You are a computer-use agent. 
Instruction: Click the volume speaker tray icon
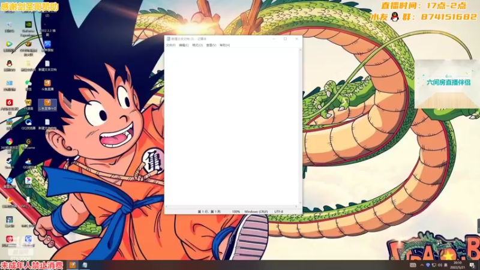point(440,265)
